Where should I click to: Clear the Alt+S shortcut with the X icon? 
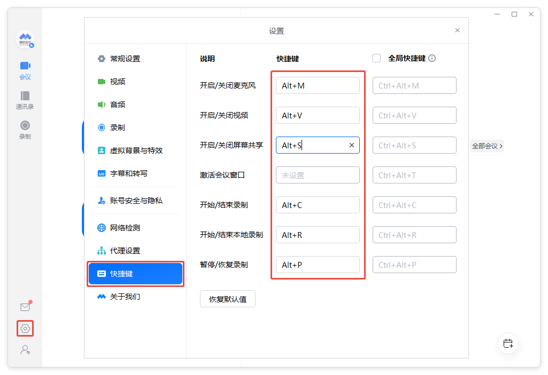click(x=352, y=145)
